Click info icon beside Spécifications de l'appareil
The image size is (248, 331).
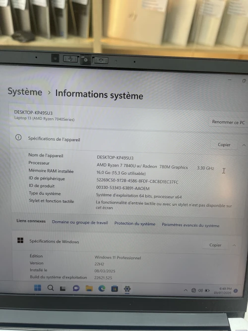pos(18,138)
